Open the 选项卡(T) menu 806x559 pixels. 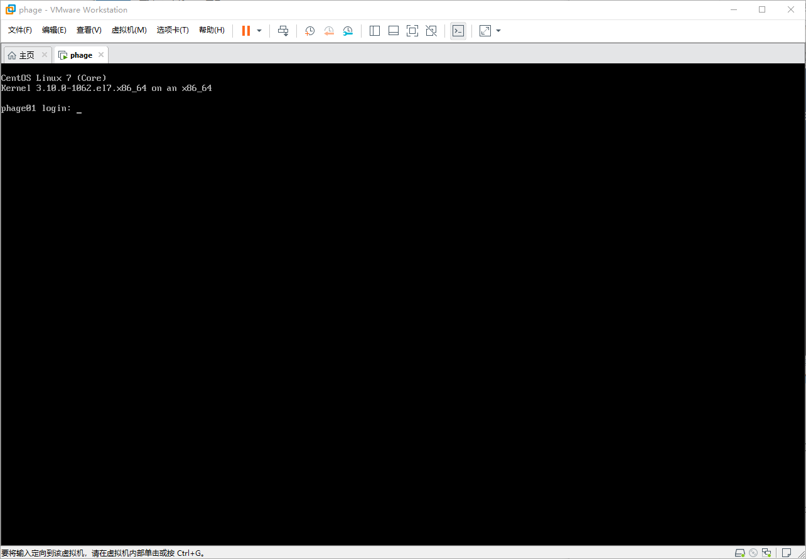(x=173, y=30)
